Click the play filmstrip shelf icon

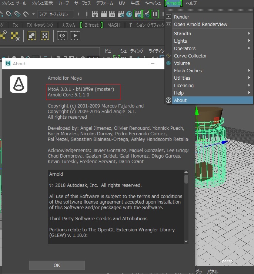pos(75,36)
